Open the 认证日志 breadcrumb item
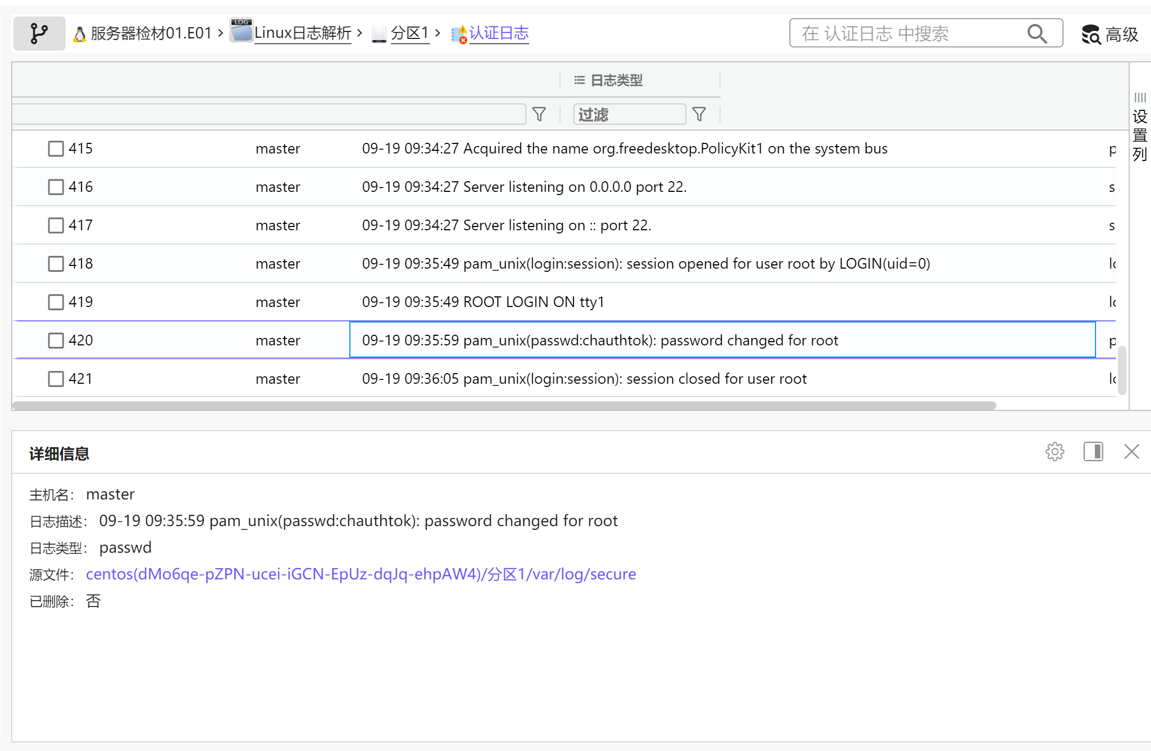Screen dimensions: 1151x751 pyautogui.click(x=498, y=33)
